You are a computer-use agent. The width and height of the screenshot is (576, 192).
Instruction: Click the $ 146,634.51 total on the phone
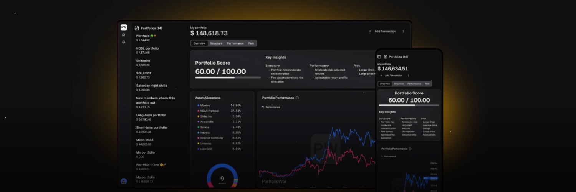pyautogui.click(x=393, y=69)
